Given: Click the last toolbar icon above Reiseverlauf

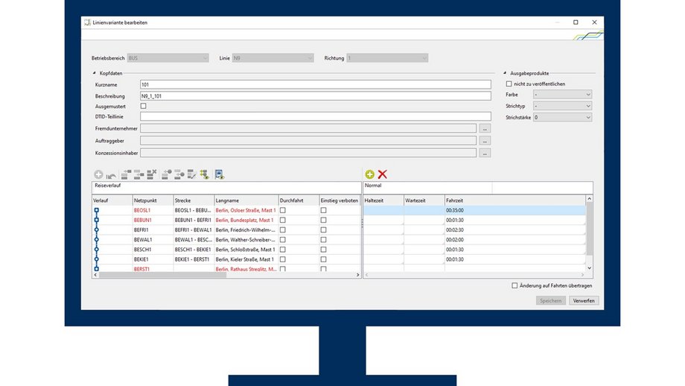Looking at the screenshot, I should click(220, 174).
